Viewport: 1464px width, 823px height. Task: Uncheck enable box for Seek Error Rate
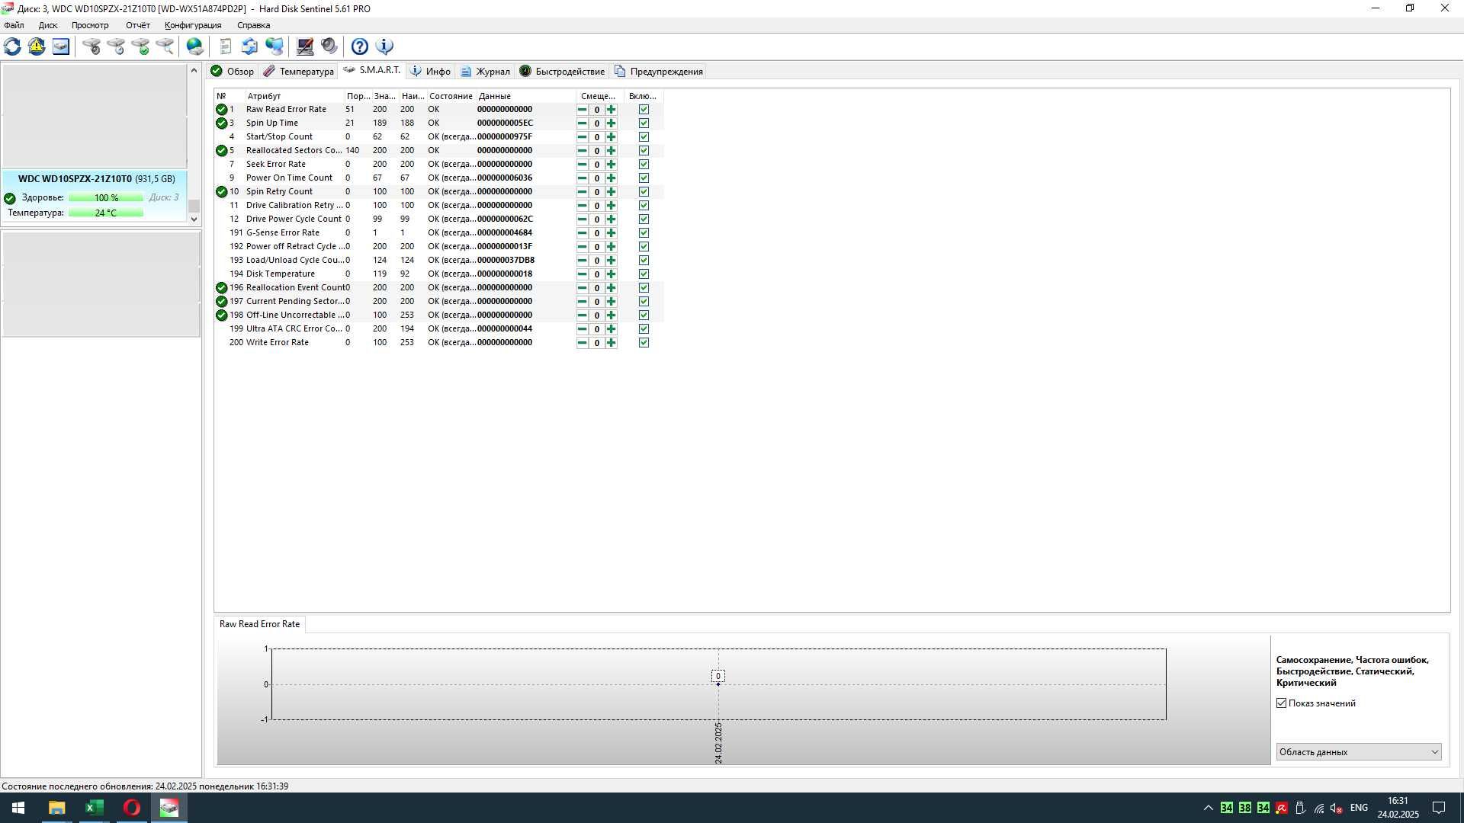(x=644, y=165)
